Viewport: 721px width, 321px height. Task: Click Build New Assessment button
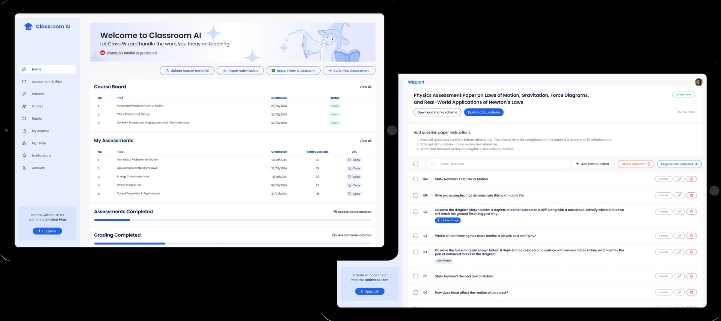pos(349,70)
